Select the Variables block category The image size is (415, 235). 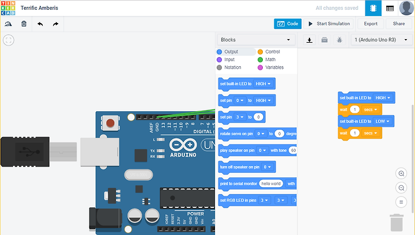[x=270, y=67]
